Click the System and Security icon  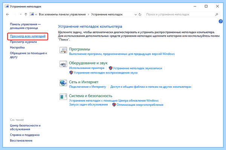[x=63, y=97]
